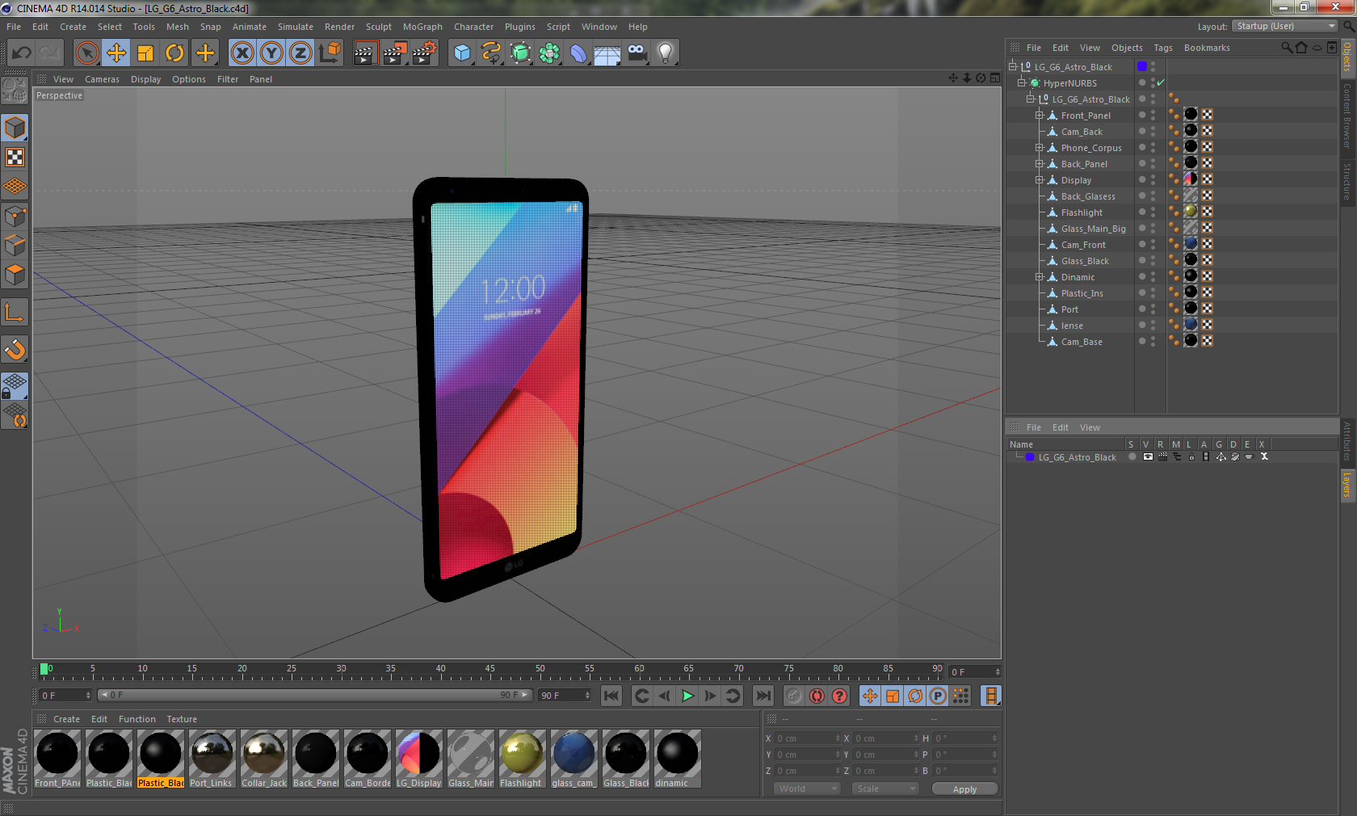Click the Undo arrow icon
The width and height of the screenshot is (1357, 816).
pyautogui.click(x=22, y=53)
